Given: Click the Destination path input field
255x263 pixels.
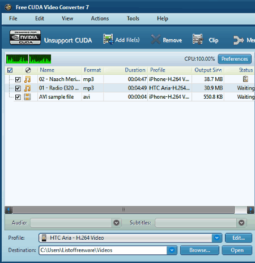Looking at the screenshot, I should click(x=103, y=250).
